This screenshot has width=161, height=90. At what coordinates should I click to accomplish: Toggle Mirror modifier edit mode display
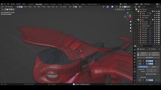[148, 61]
